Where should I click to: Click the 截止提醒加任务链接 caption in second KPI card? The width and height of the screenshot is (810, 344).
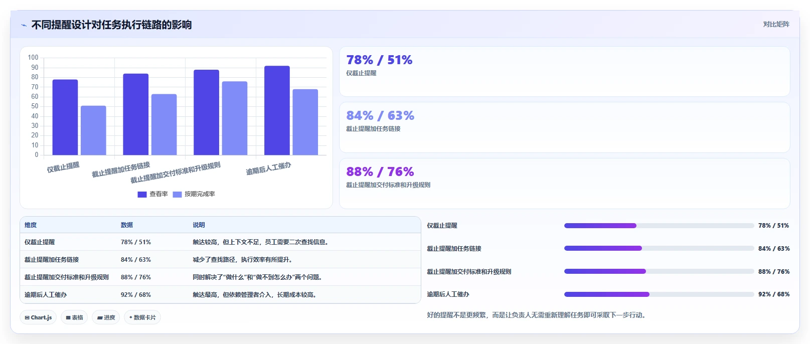(373, 129)
